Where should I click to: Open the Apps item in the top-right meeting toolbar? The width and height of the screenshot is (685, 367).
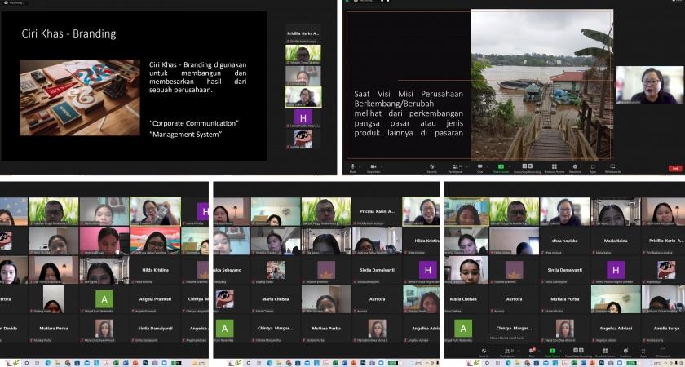(593, 166)
